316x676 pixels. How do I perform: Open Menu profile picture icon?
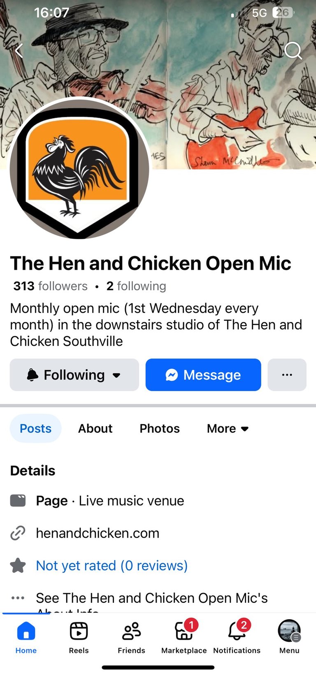coord(289,631)
